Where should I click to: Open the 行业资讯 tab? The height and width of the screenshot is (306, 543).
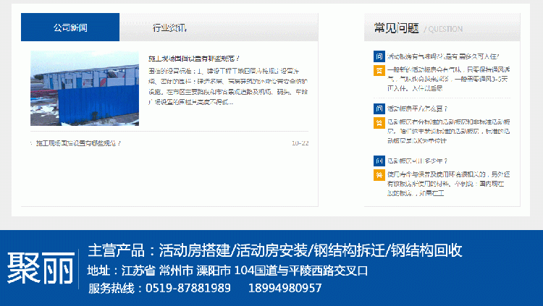point(169,27)
